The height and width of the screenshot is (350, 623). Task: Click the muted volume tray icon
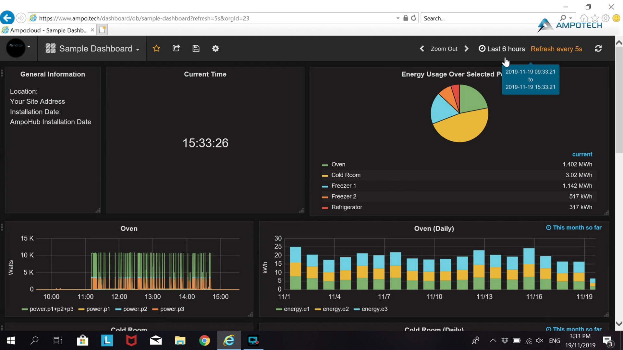coord(540,341)
